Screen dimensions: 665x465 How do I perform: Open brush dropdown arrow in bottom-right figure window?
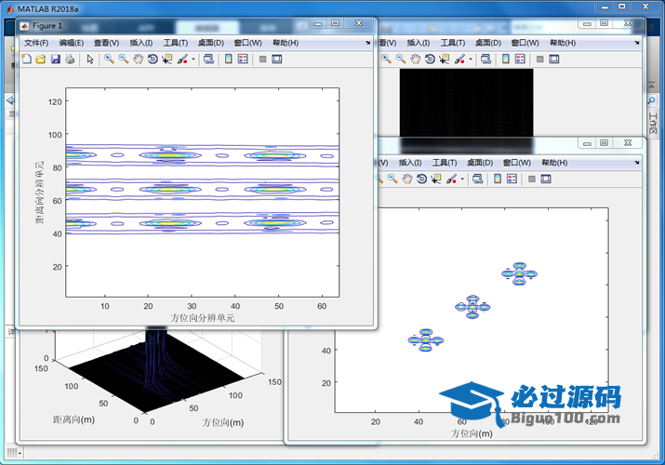click(460, 179)
